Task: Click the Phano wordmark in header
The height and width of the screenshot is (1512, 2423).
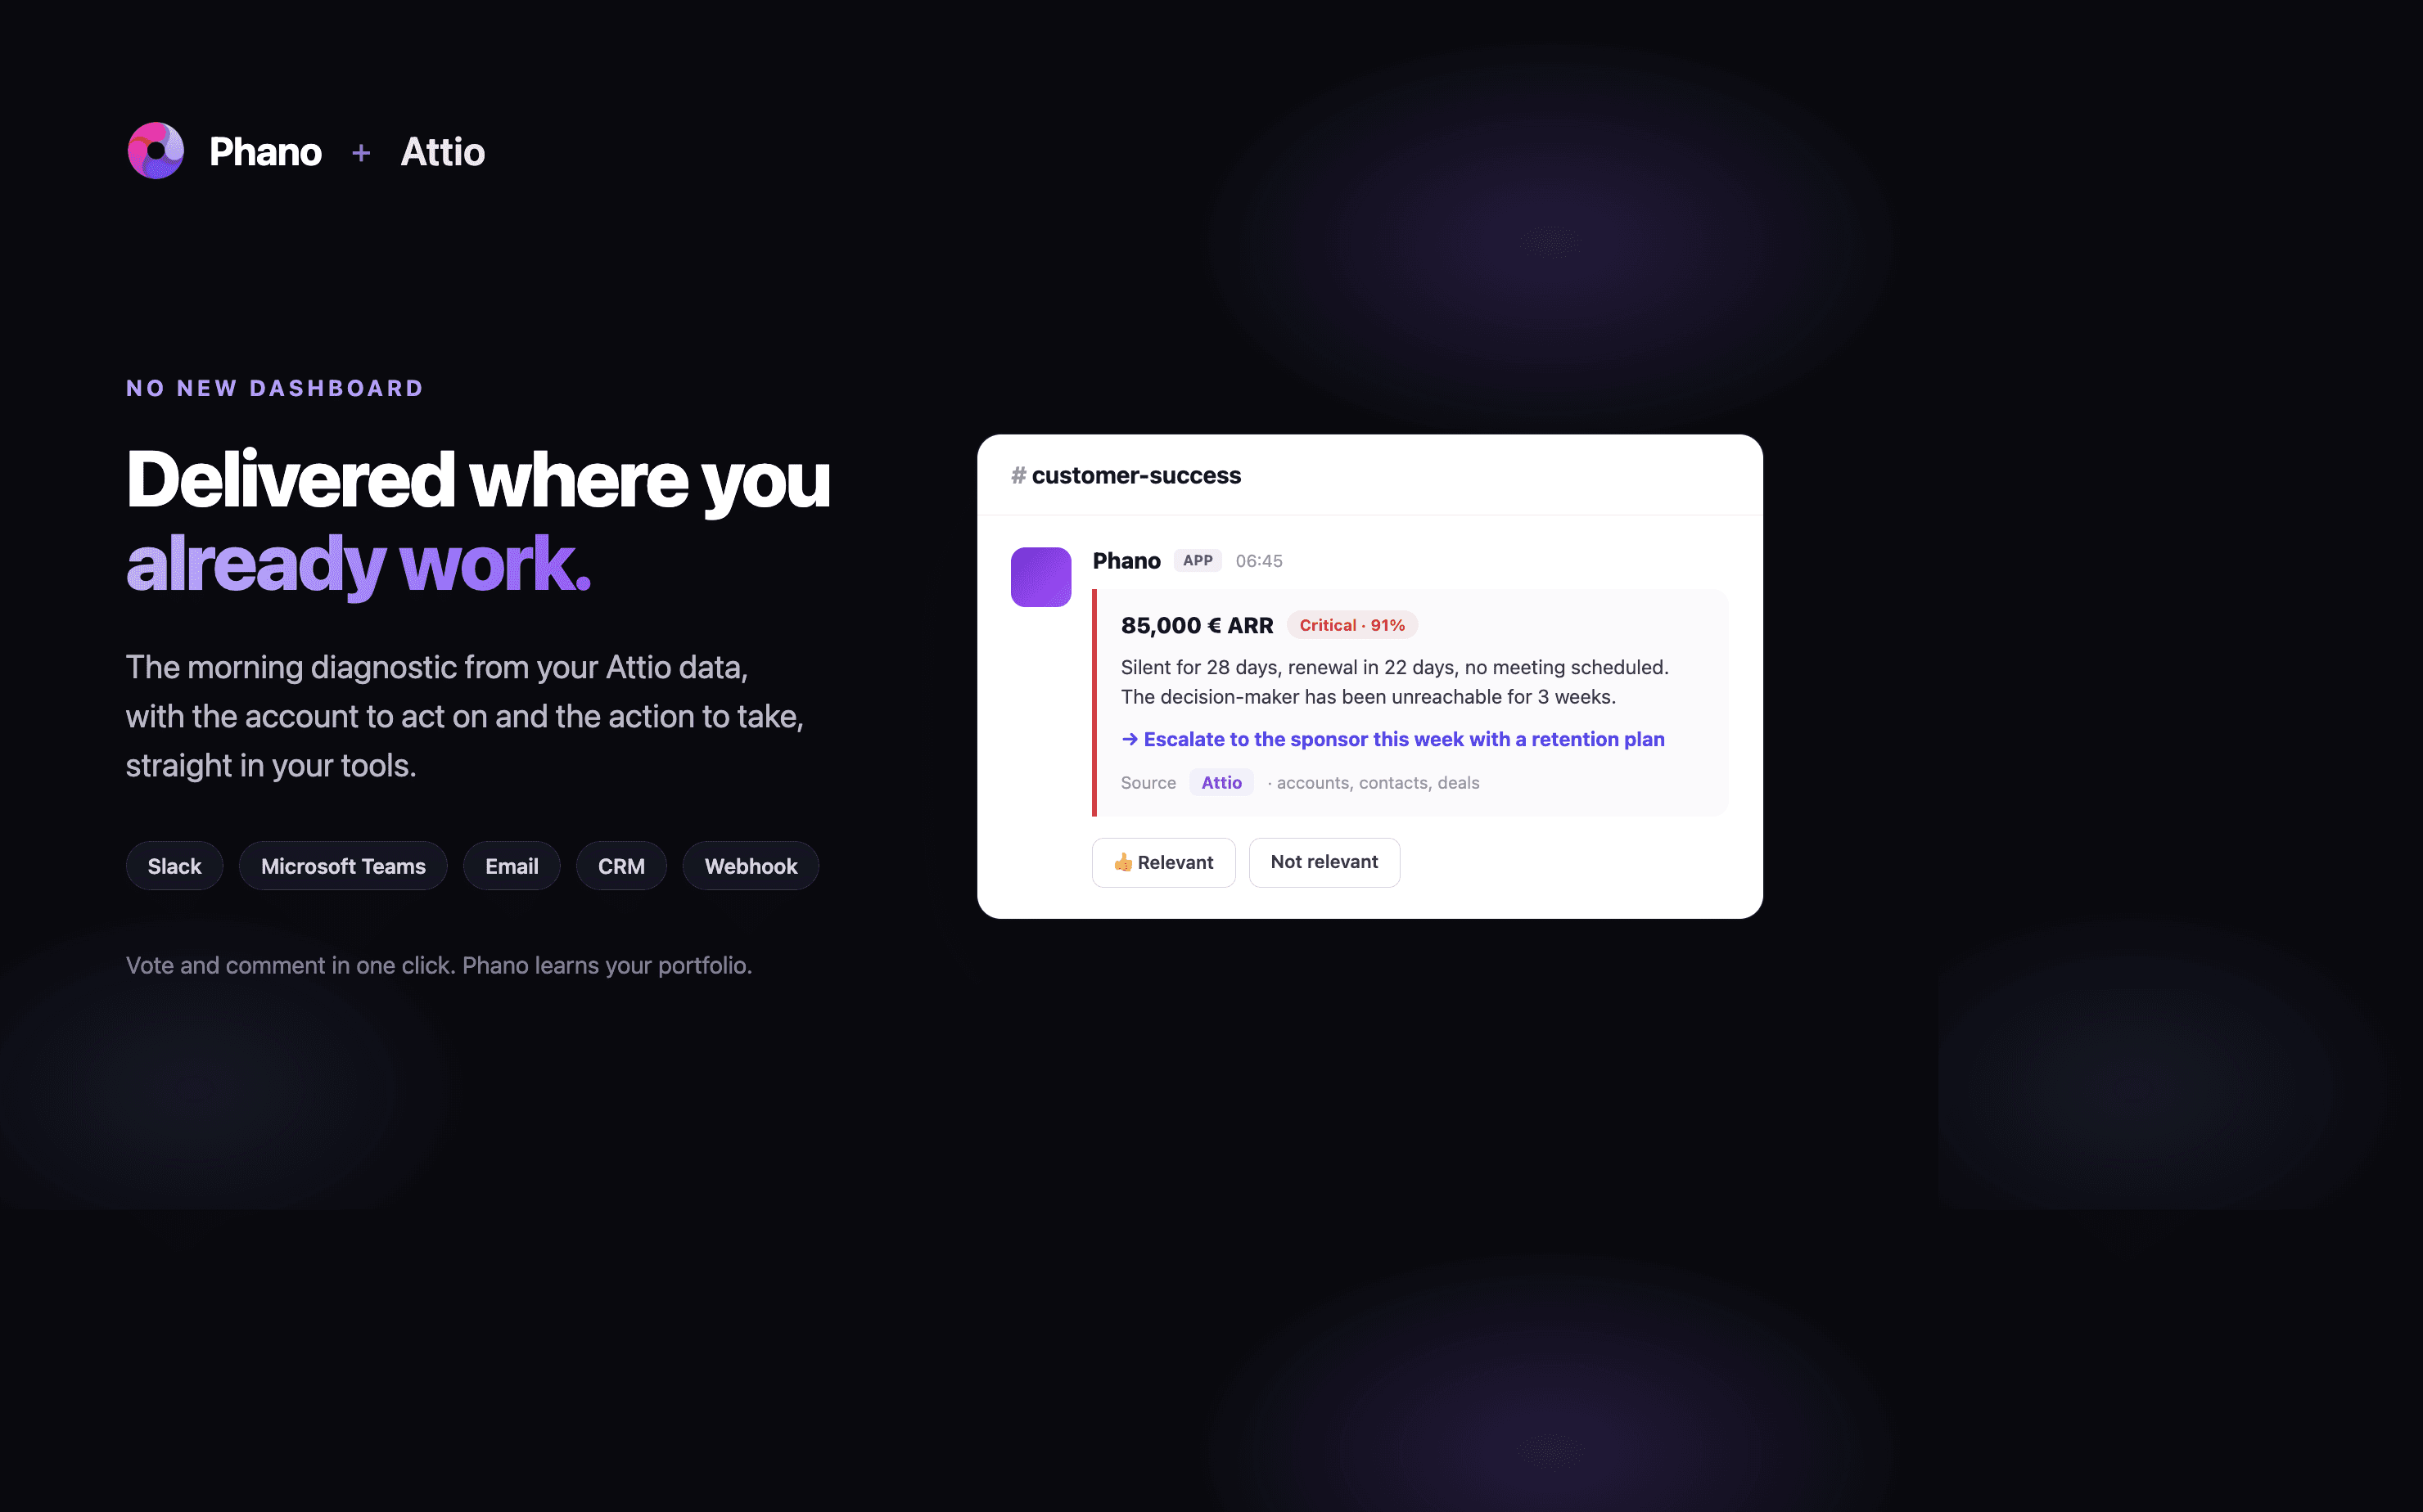Action: tap(265, 152)
